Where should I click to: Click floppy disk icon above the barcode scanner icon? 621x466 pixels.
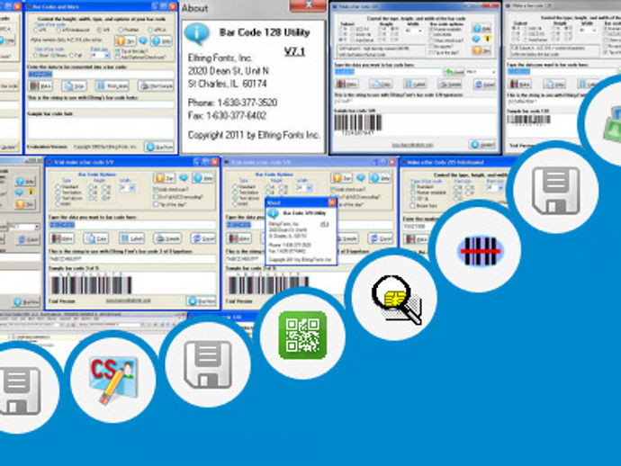[555, 191]
